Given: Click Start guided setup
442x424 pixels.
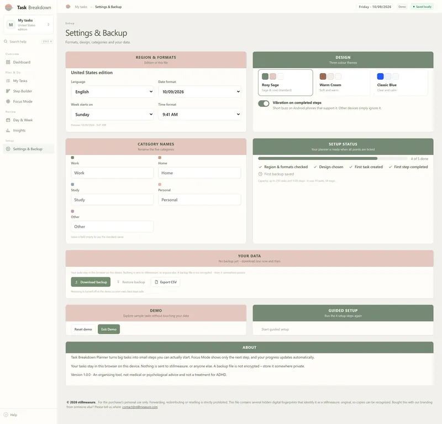Looking at the screenshot, I should 275,329.
